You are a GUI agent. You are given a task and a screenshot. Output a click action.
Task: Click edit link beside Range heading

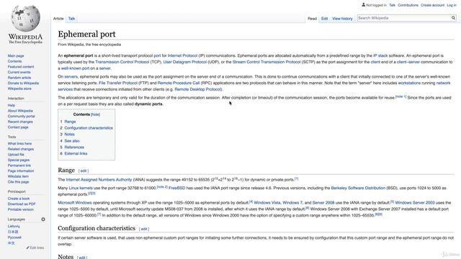click(x=84, y=171)
